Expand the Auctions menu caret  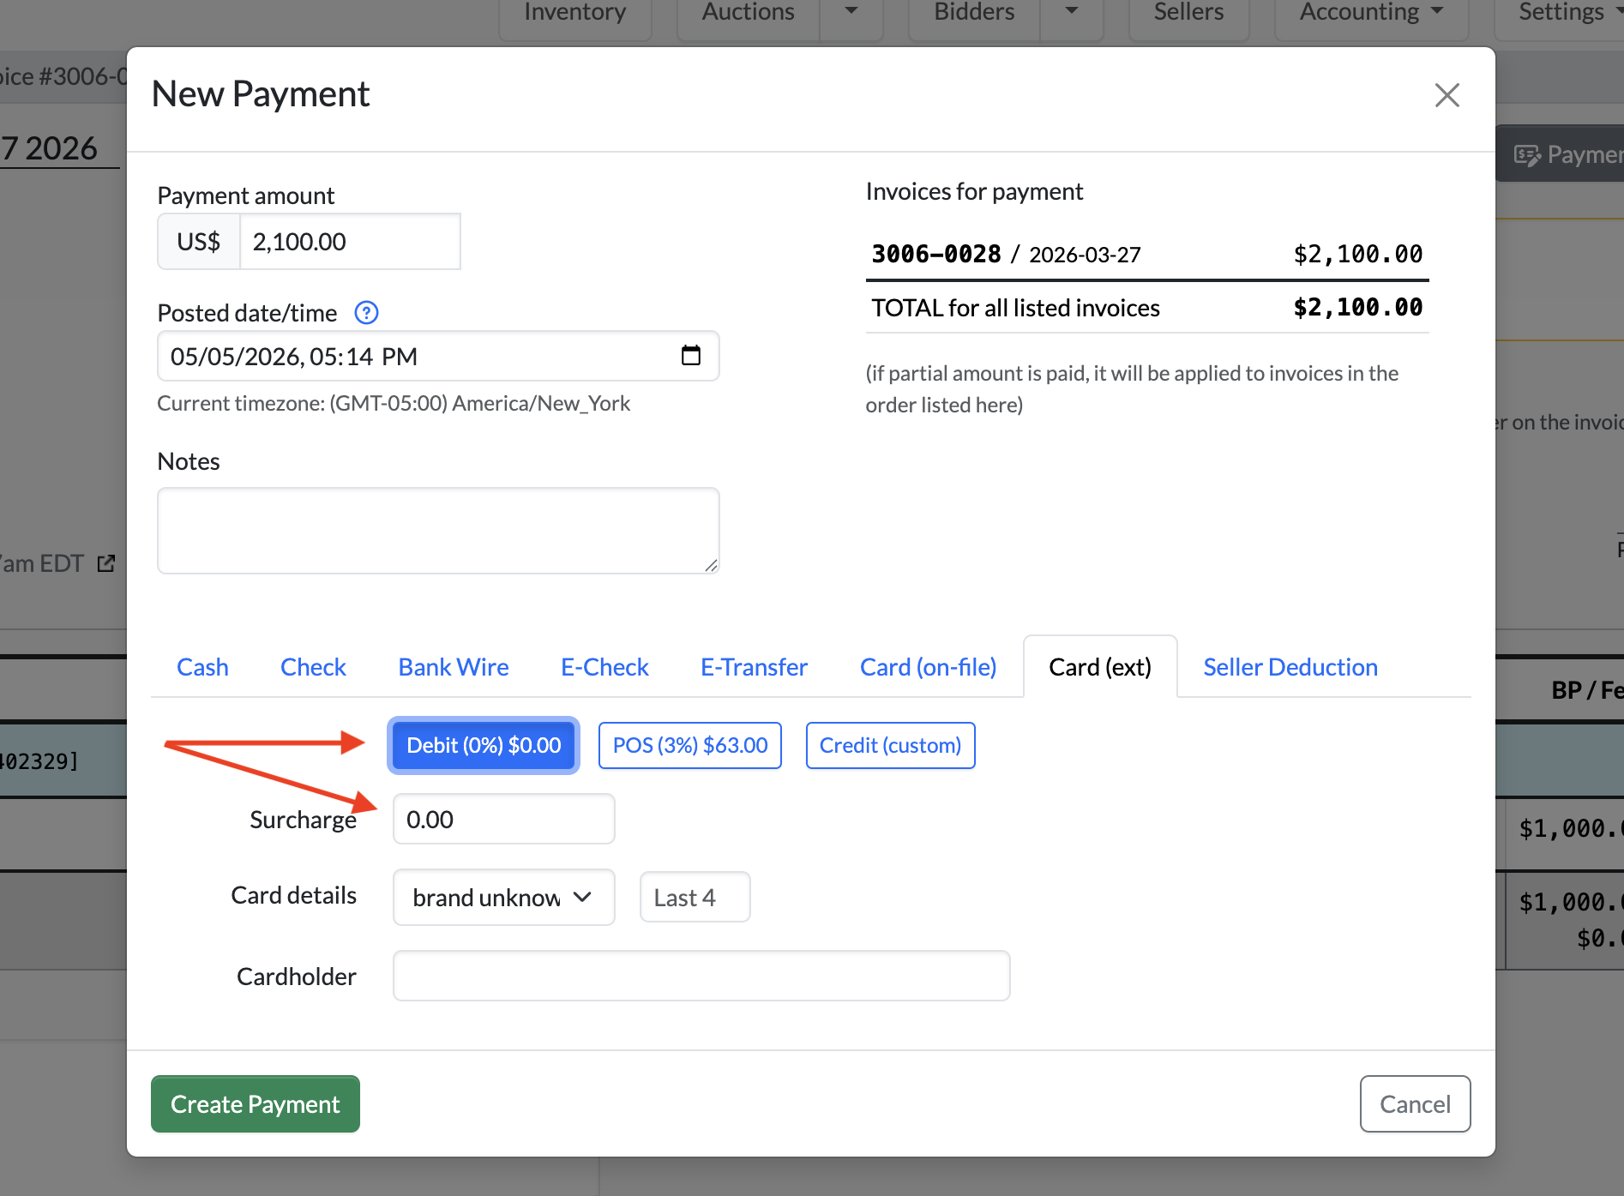[851, 12]
